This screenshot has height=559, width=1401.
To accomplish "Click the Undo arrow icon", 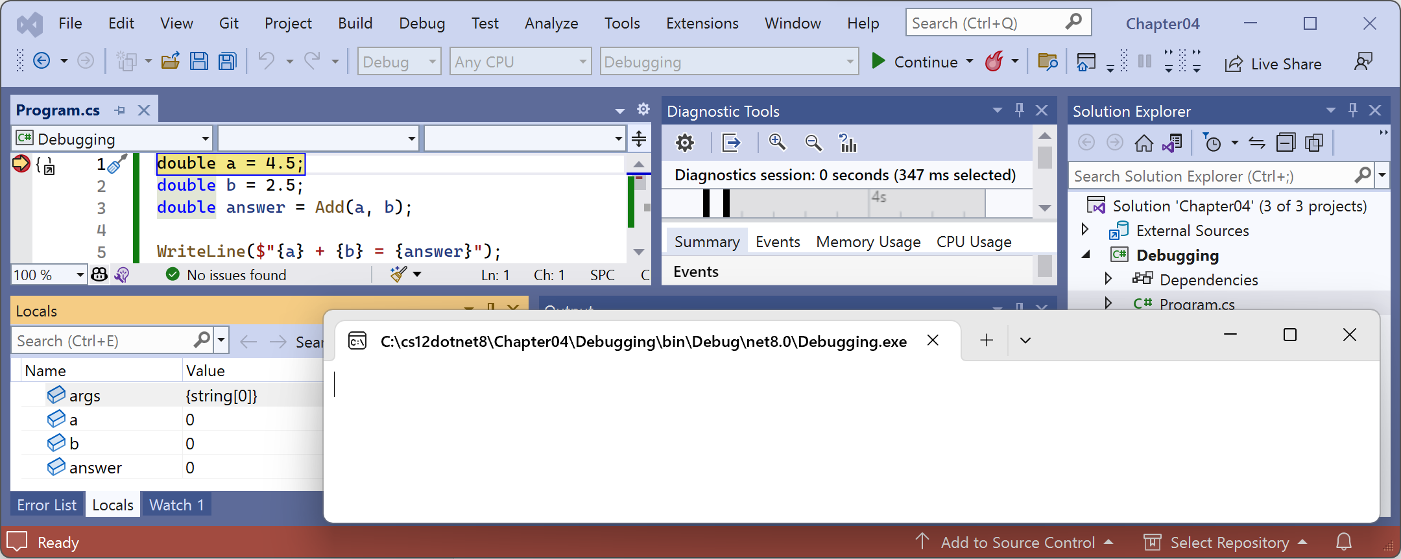I will tap(266, 61).
